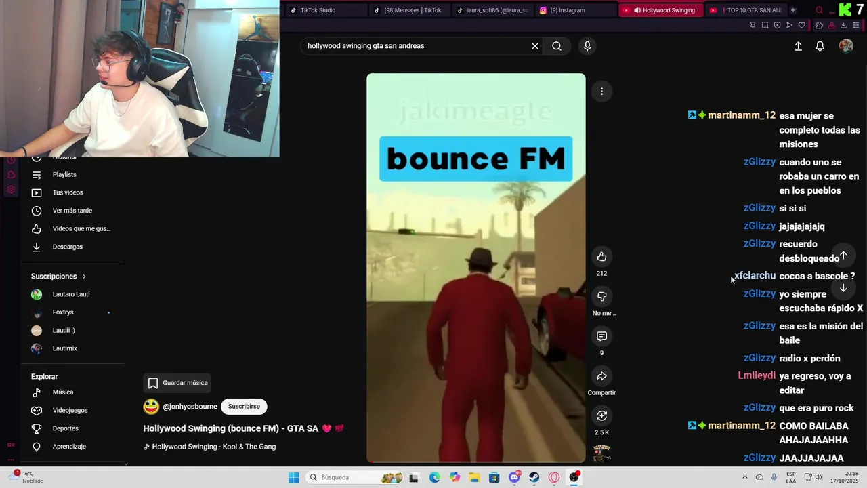This screenshot has width=867, height=488.
Task: Open the sound used thumbnail below Remix
Action: pyautogui.click(x=601, y=453)
